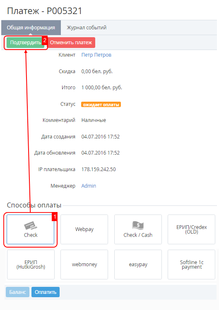Viewport: 219px width, 310px height.
Task: Choose the Softline 1c payment tile
Action: [x=191, y=265]
